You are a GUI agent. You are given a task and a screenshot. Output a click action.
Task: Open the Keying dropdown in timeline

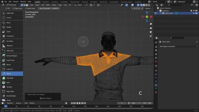pyautogui.click(x=19, y=103)
